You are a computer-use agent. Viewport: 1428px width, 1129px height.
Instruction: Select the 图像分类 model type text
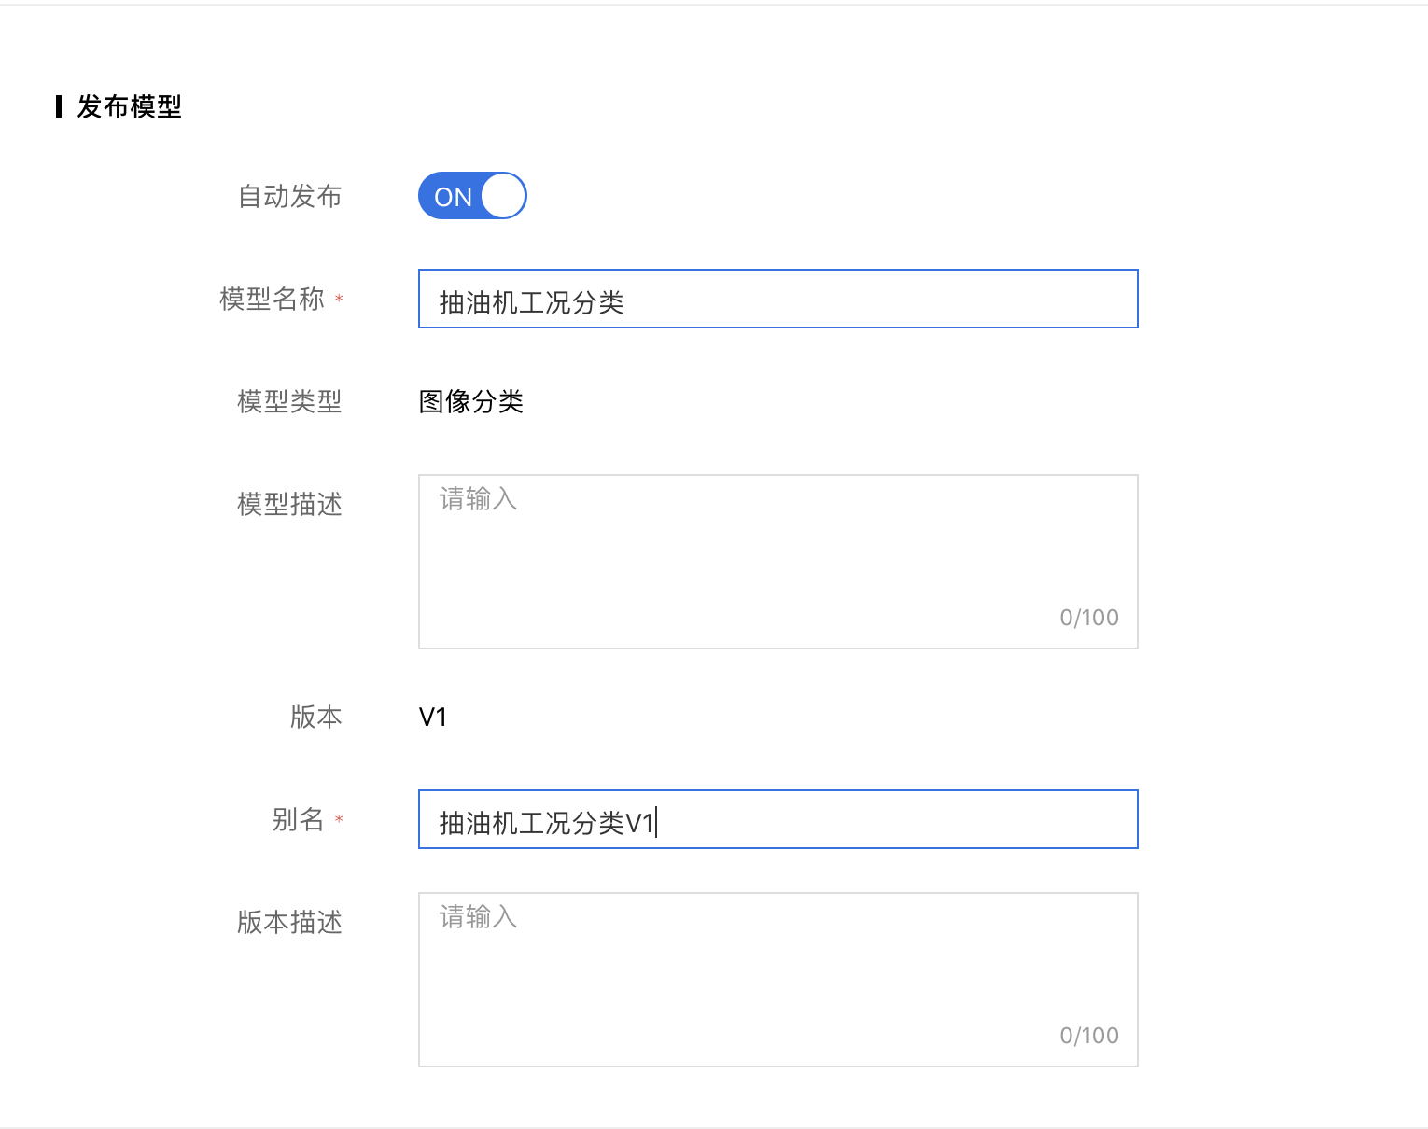click(471, 401)
